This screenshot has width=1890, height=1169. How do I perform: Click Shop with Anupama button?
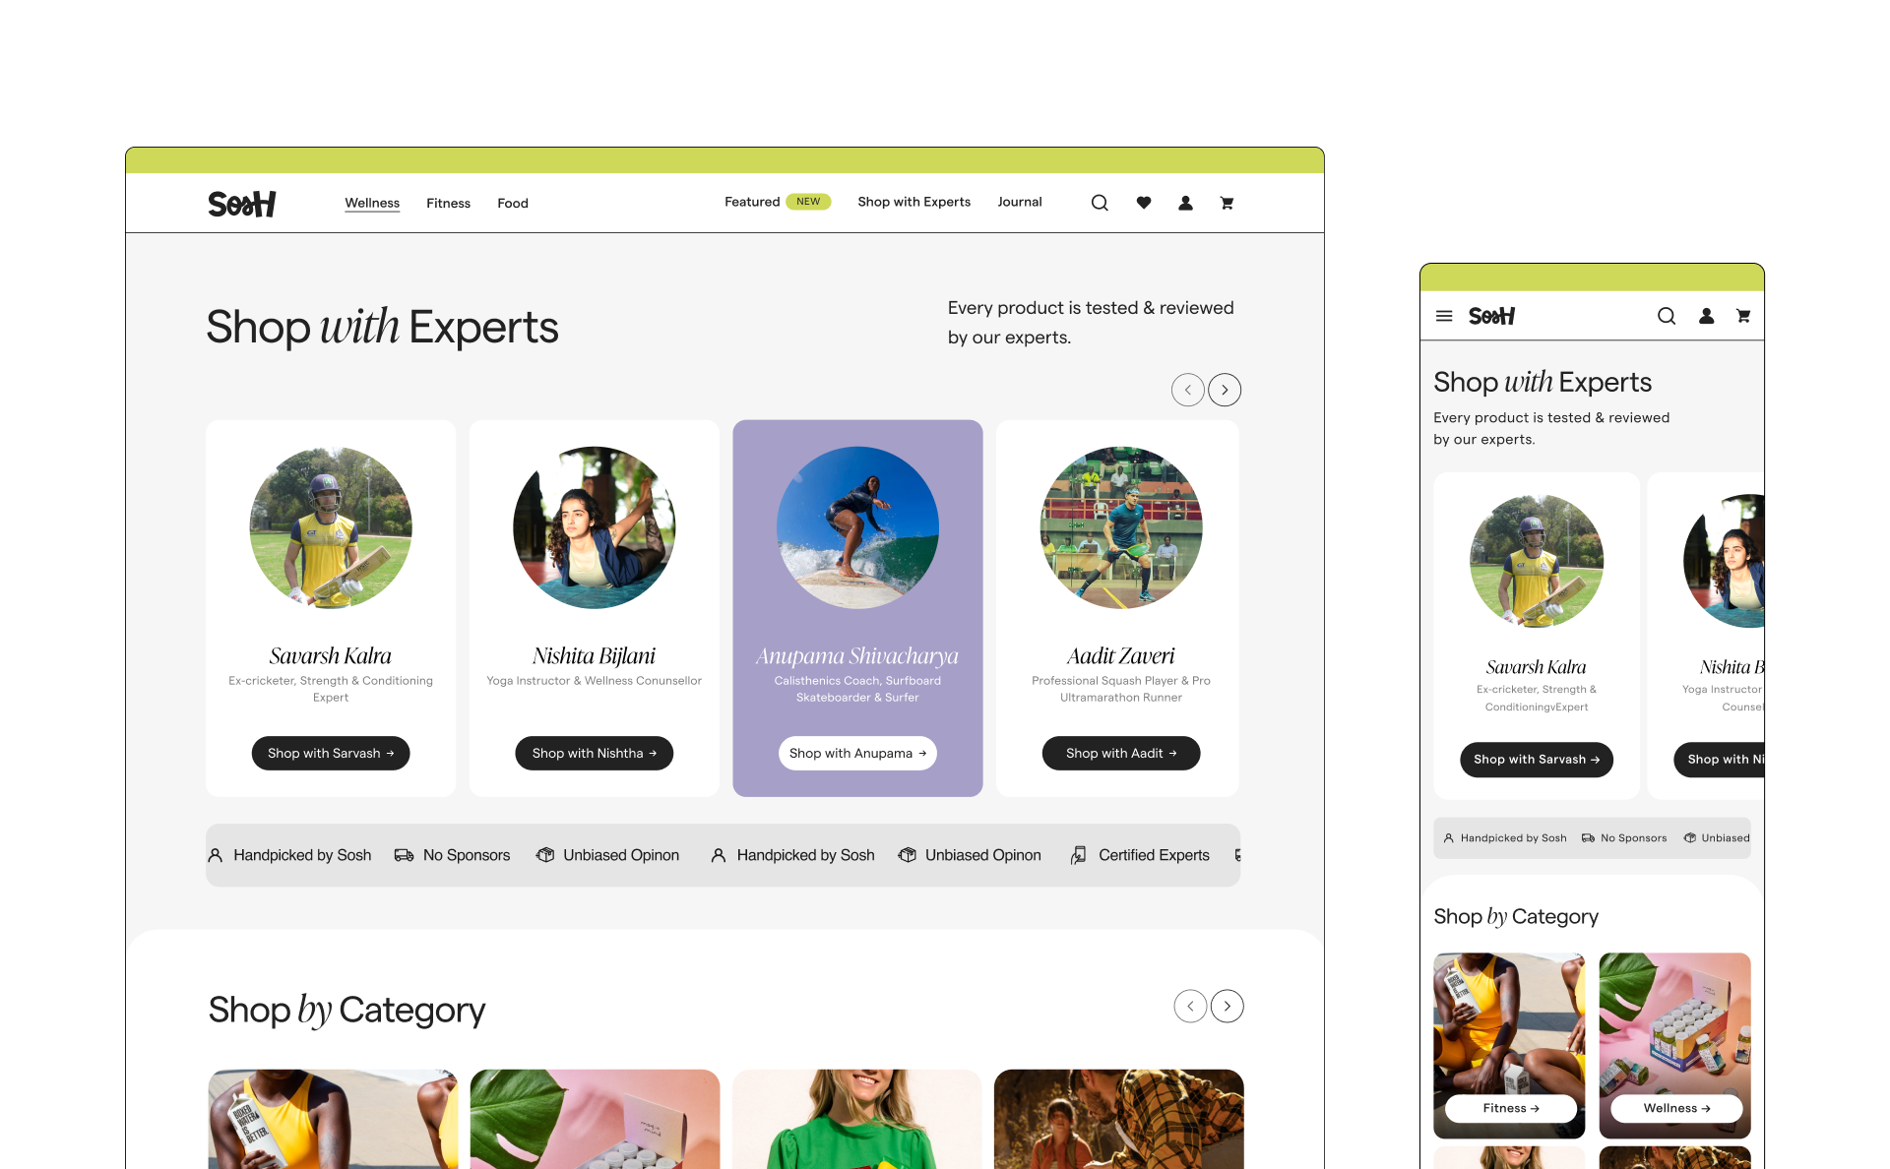click(857, 753)
